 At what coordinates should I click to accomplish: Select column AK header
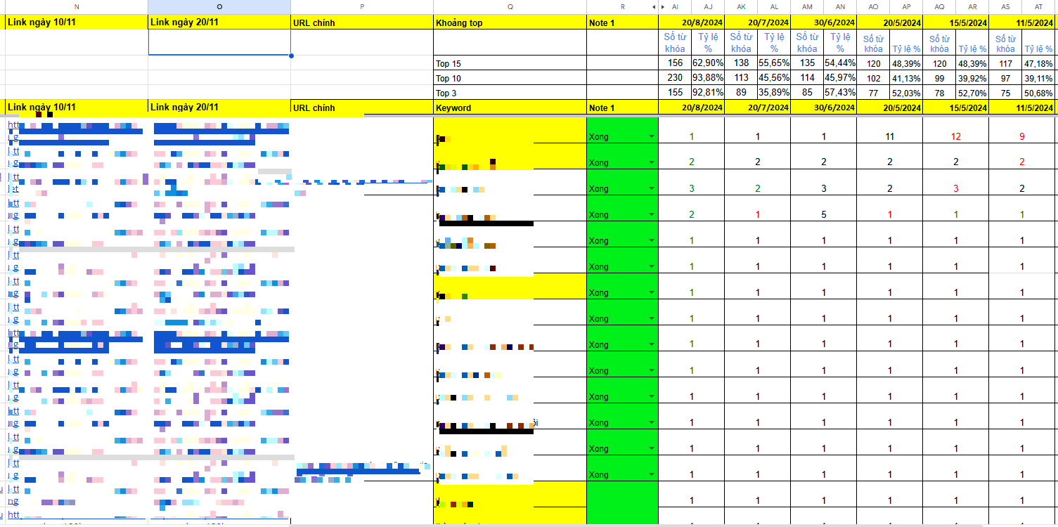[741, 6]
